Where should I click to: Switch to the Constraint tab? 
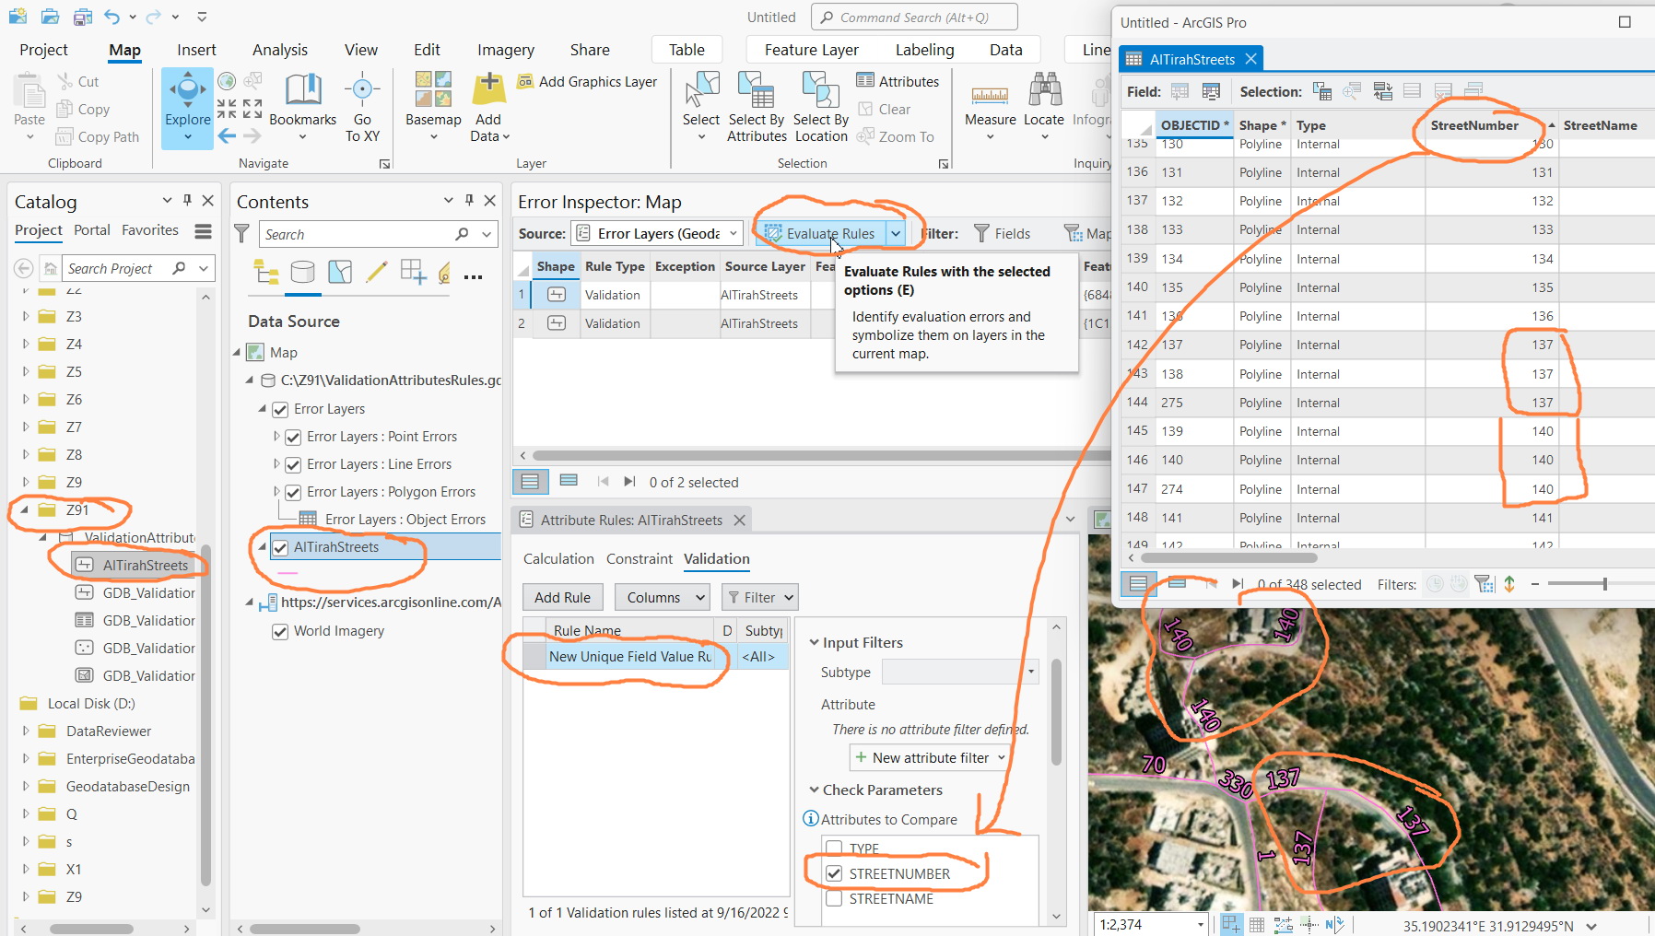click(639, 559)
